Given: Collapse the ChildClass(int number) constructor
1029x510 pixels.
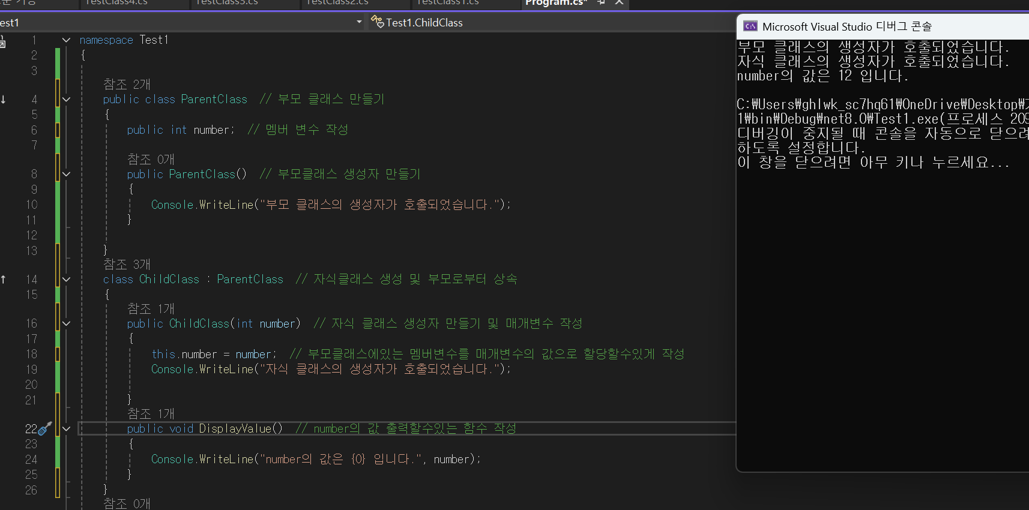Looking at the screenshot, I should [66, 323].
